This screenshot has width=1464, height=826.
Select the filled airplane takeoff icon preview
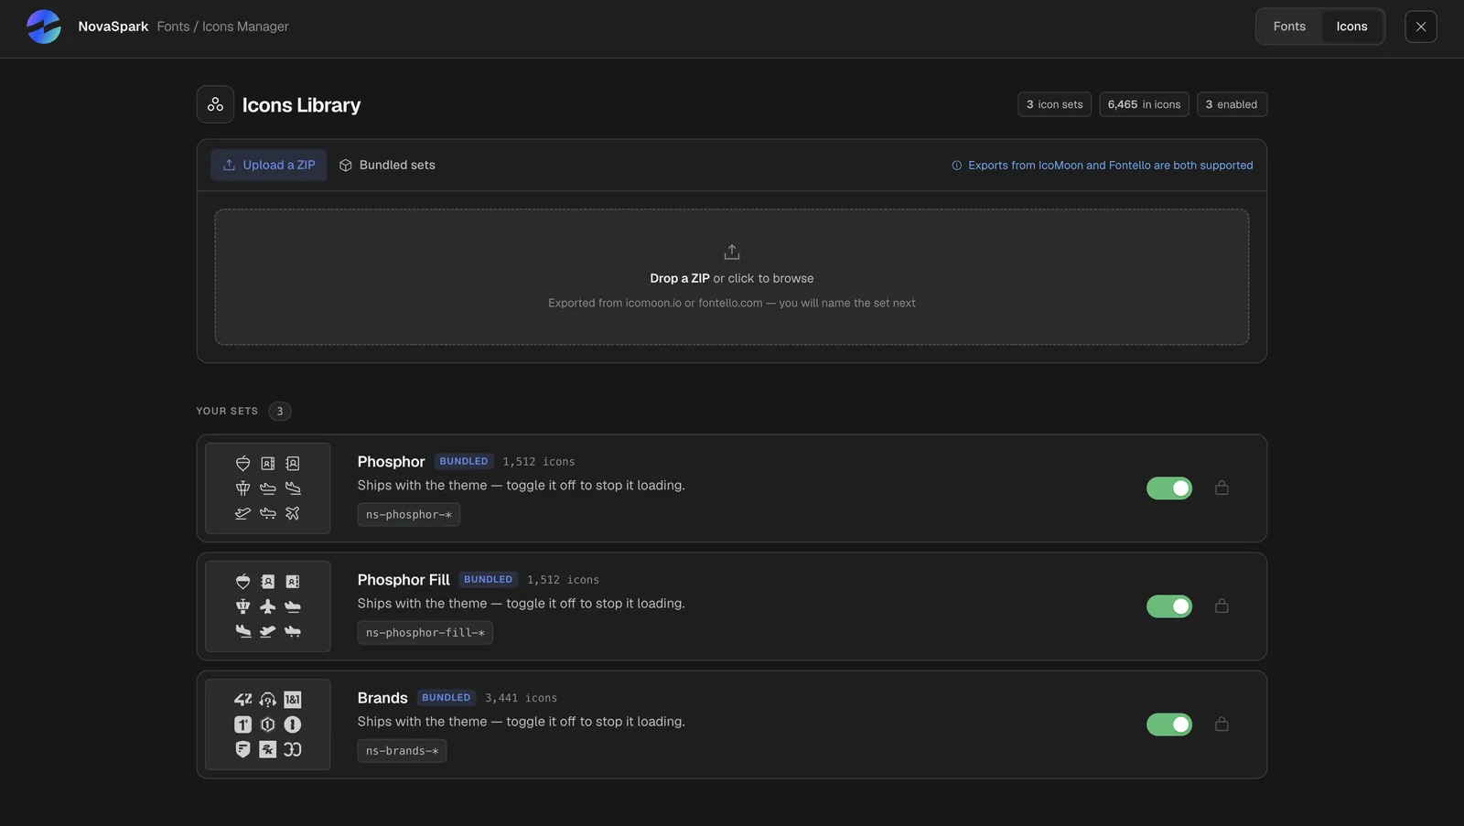click(267, 631)
